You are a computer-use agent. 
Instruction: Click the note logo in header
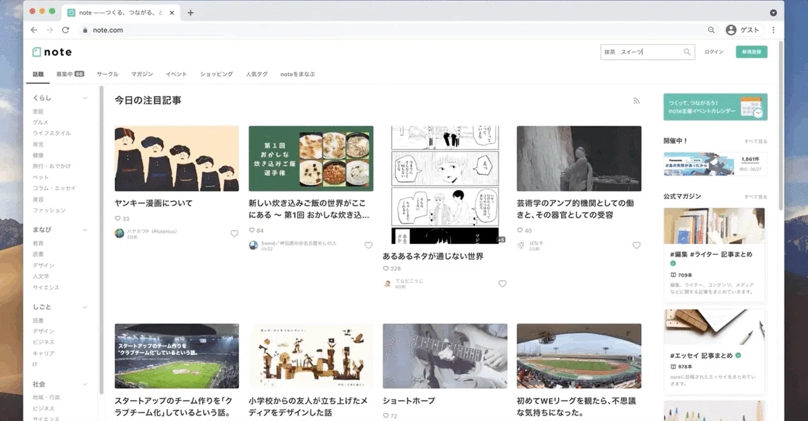click(x=52, y=52)
